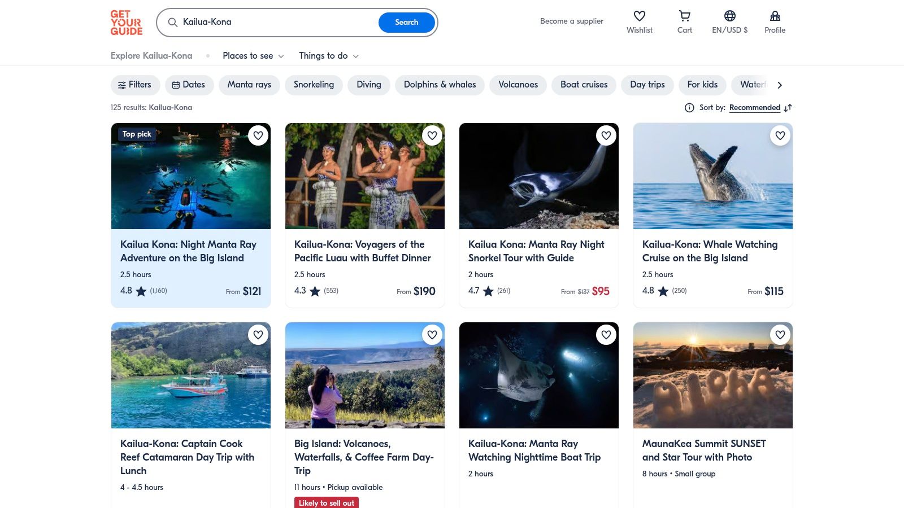This screenshot has height=508, width=904.
Task: Click the globe language and currency icon
Action: pos(729,16)
